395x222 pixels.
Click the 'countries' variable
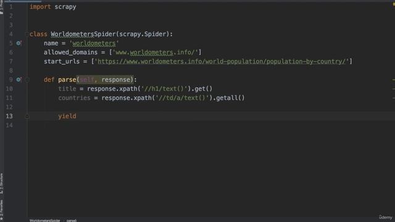[x=74, y=98]
